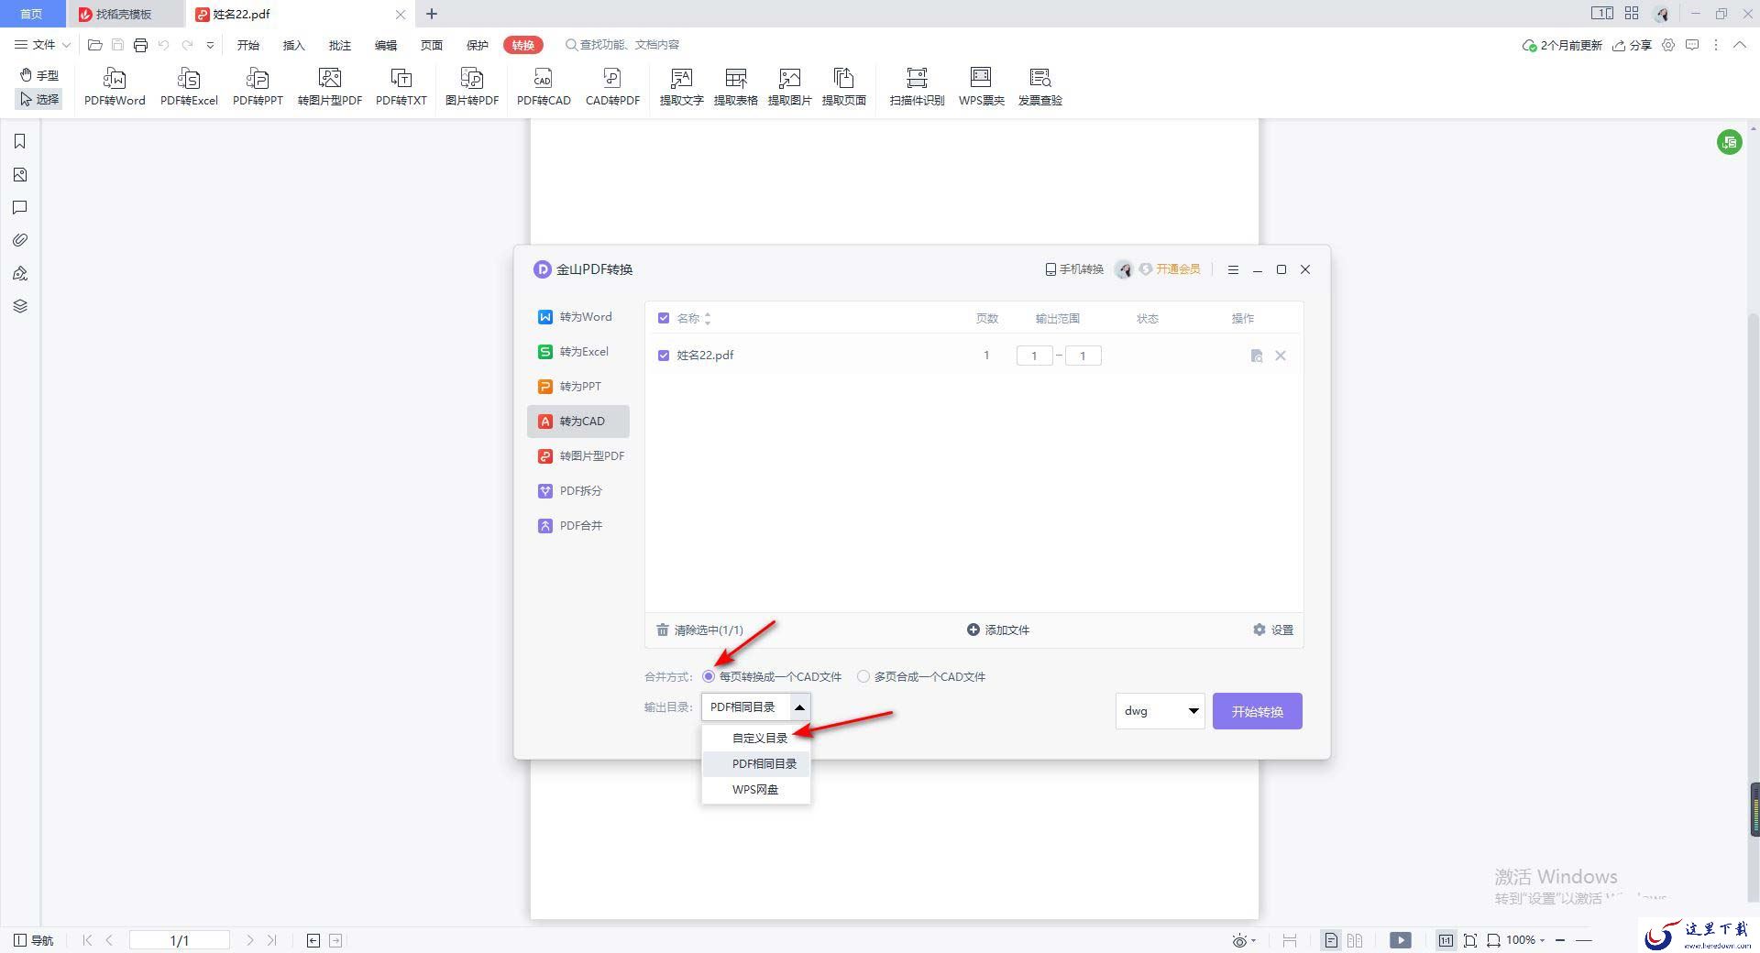Open the PDF转CAD ribbon tool
This screenshot has width=1760, height=953.
point(544,87)
